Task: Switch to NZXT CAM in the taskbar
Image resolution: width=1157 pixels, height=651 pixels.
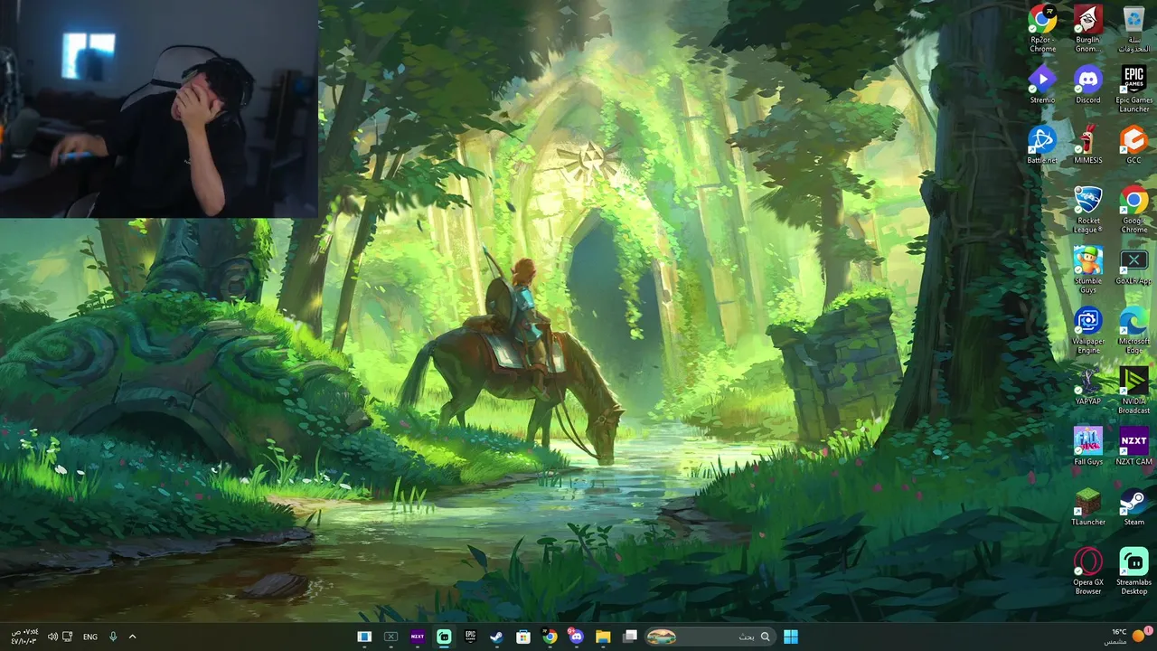Action: pyautogui.click(x=418, y=637)
